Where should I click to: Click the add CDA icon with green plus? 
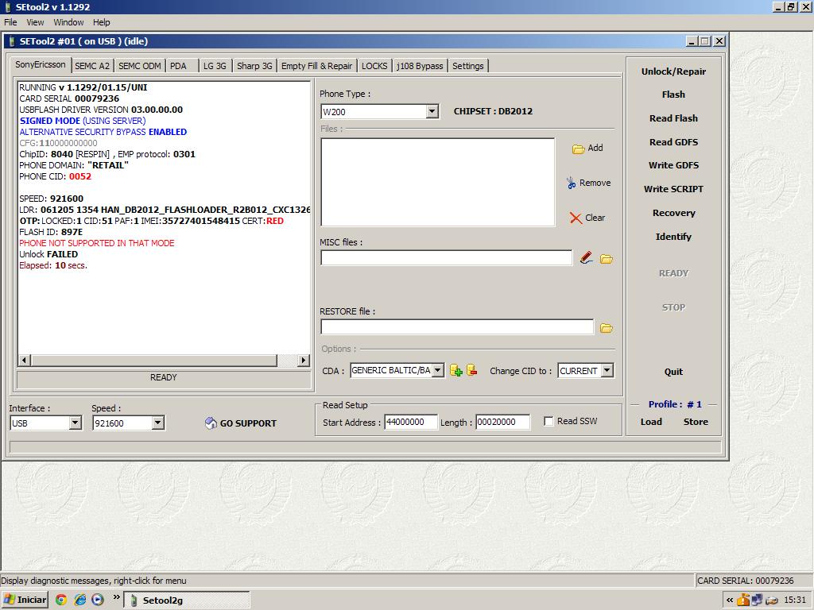coord(455,370)
